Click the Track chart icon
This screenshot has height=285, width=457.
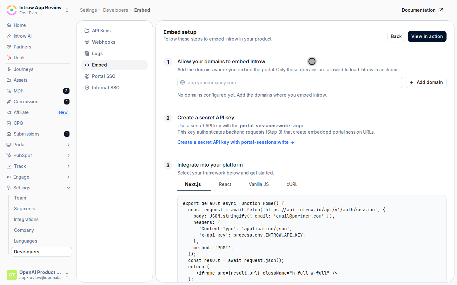pyautogui.click(x=9, y=166)
